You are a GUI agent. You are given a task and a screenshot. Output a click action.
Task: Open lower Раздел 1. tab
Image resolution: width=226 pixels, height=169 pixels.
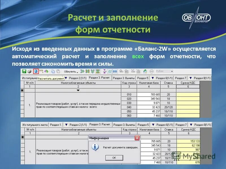pyautogui.click(x=56, y=125)
